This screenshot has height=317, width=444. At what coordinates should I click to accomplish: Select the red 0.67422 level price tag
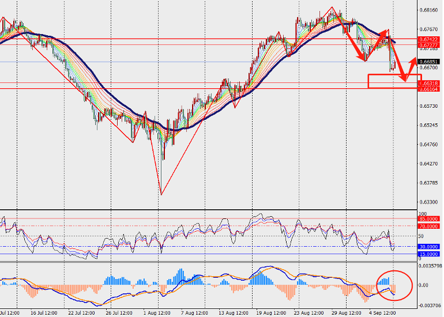429,40
